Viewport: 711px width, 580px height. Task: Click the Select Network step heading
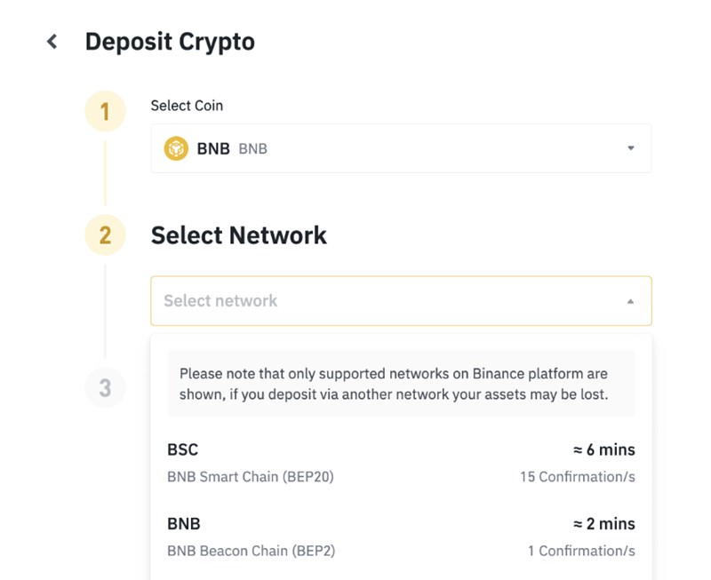(239, 235)
